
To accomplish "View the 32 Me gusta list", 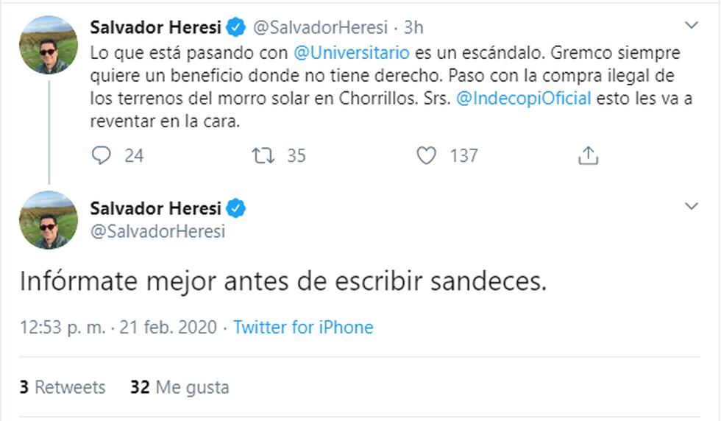I will click(180, 387).
